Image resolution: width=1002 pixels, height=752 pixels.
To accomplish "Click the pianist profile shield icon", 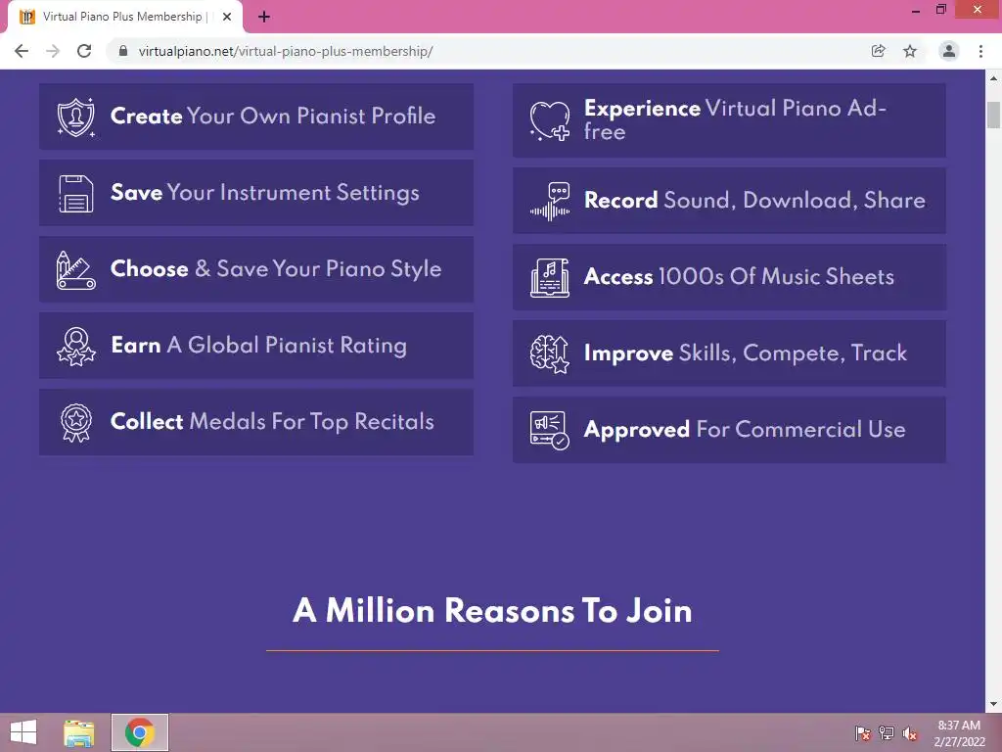I will click(x=76, y=117).
